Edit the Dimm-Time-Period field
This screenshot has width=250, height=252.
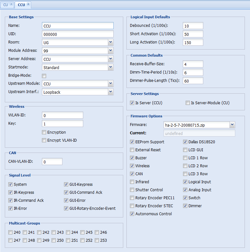pos(193,72)
